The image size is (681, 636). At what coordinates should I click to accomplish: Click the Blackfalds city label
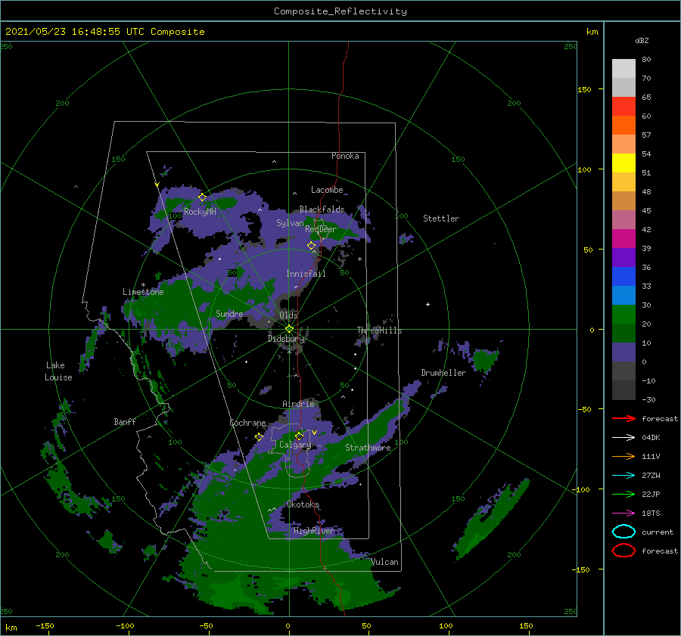322,209
